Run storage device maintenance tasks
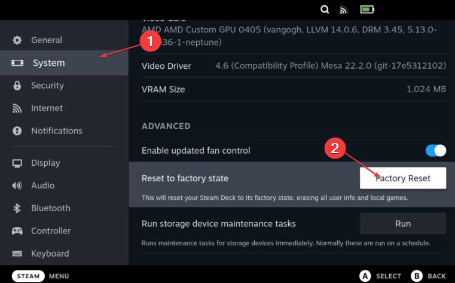This screenshot has height=283, width=455. tap(403, 224)
